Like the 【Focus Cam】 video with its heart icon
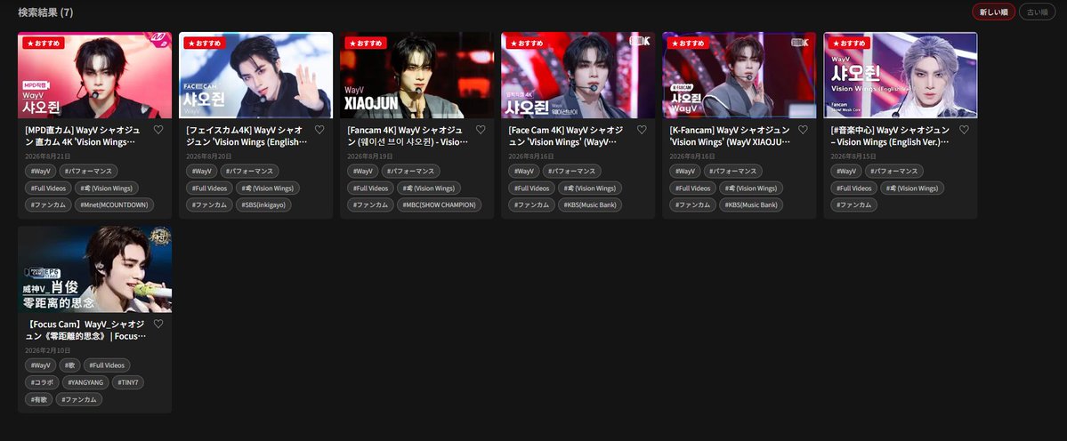Viewport: 1067px width, 441px height. (158, 325)
